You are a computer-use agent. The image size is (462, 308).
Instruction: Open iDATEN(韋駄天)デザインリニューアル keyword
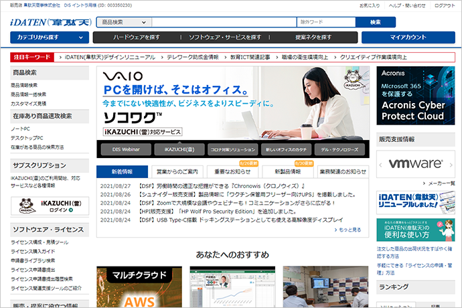pyautogui.click(x=110, y=57)
